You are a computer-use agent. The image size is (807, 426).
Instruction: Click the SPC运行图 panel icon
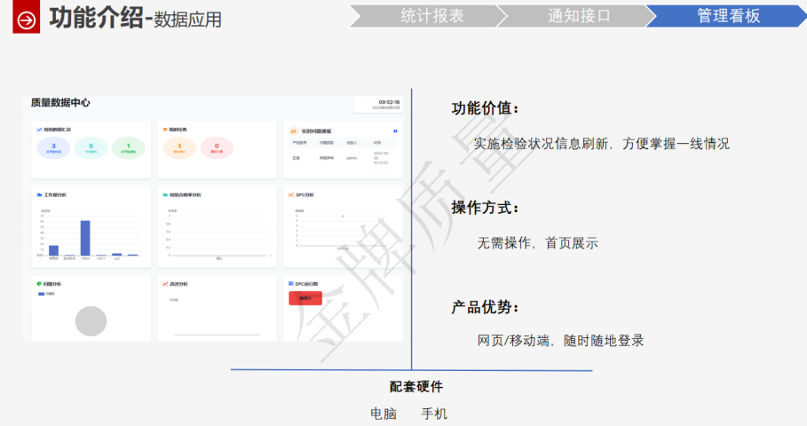click(x=291, y=284)
